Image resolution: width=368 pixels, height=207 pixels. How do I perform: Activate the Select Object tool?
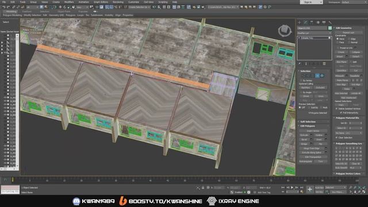(41, 7)
